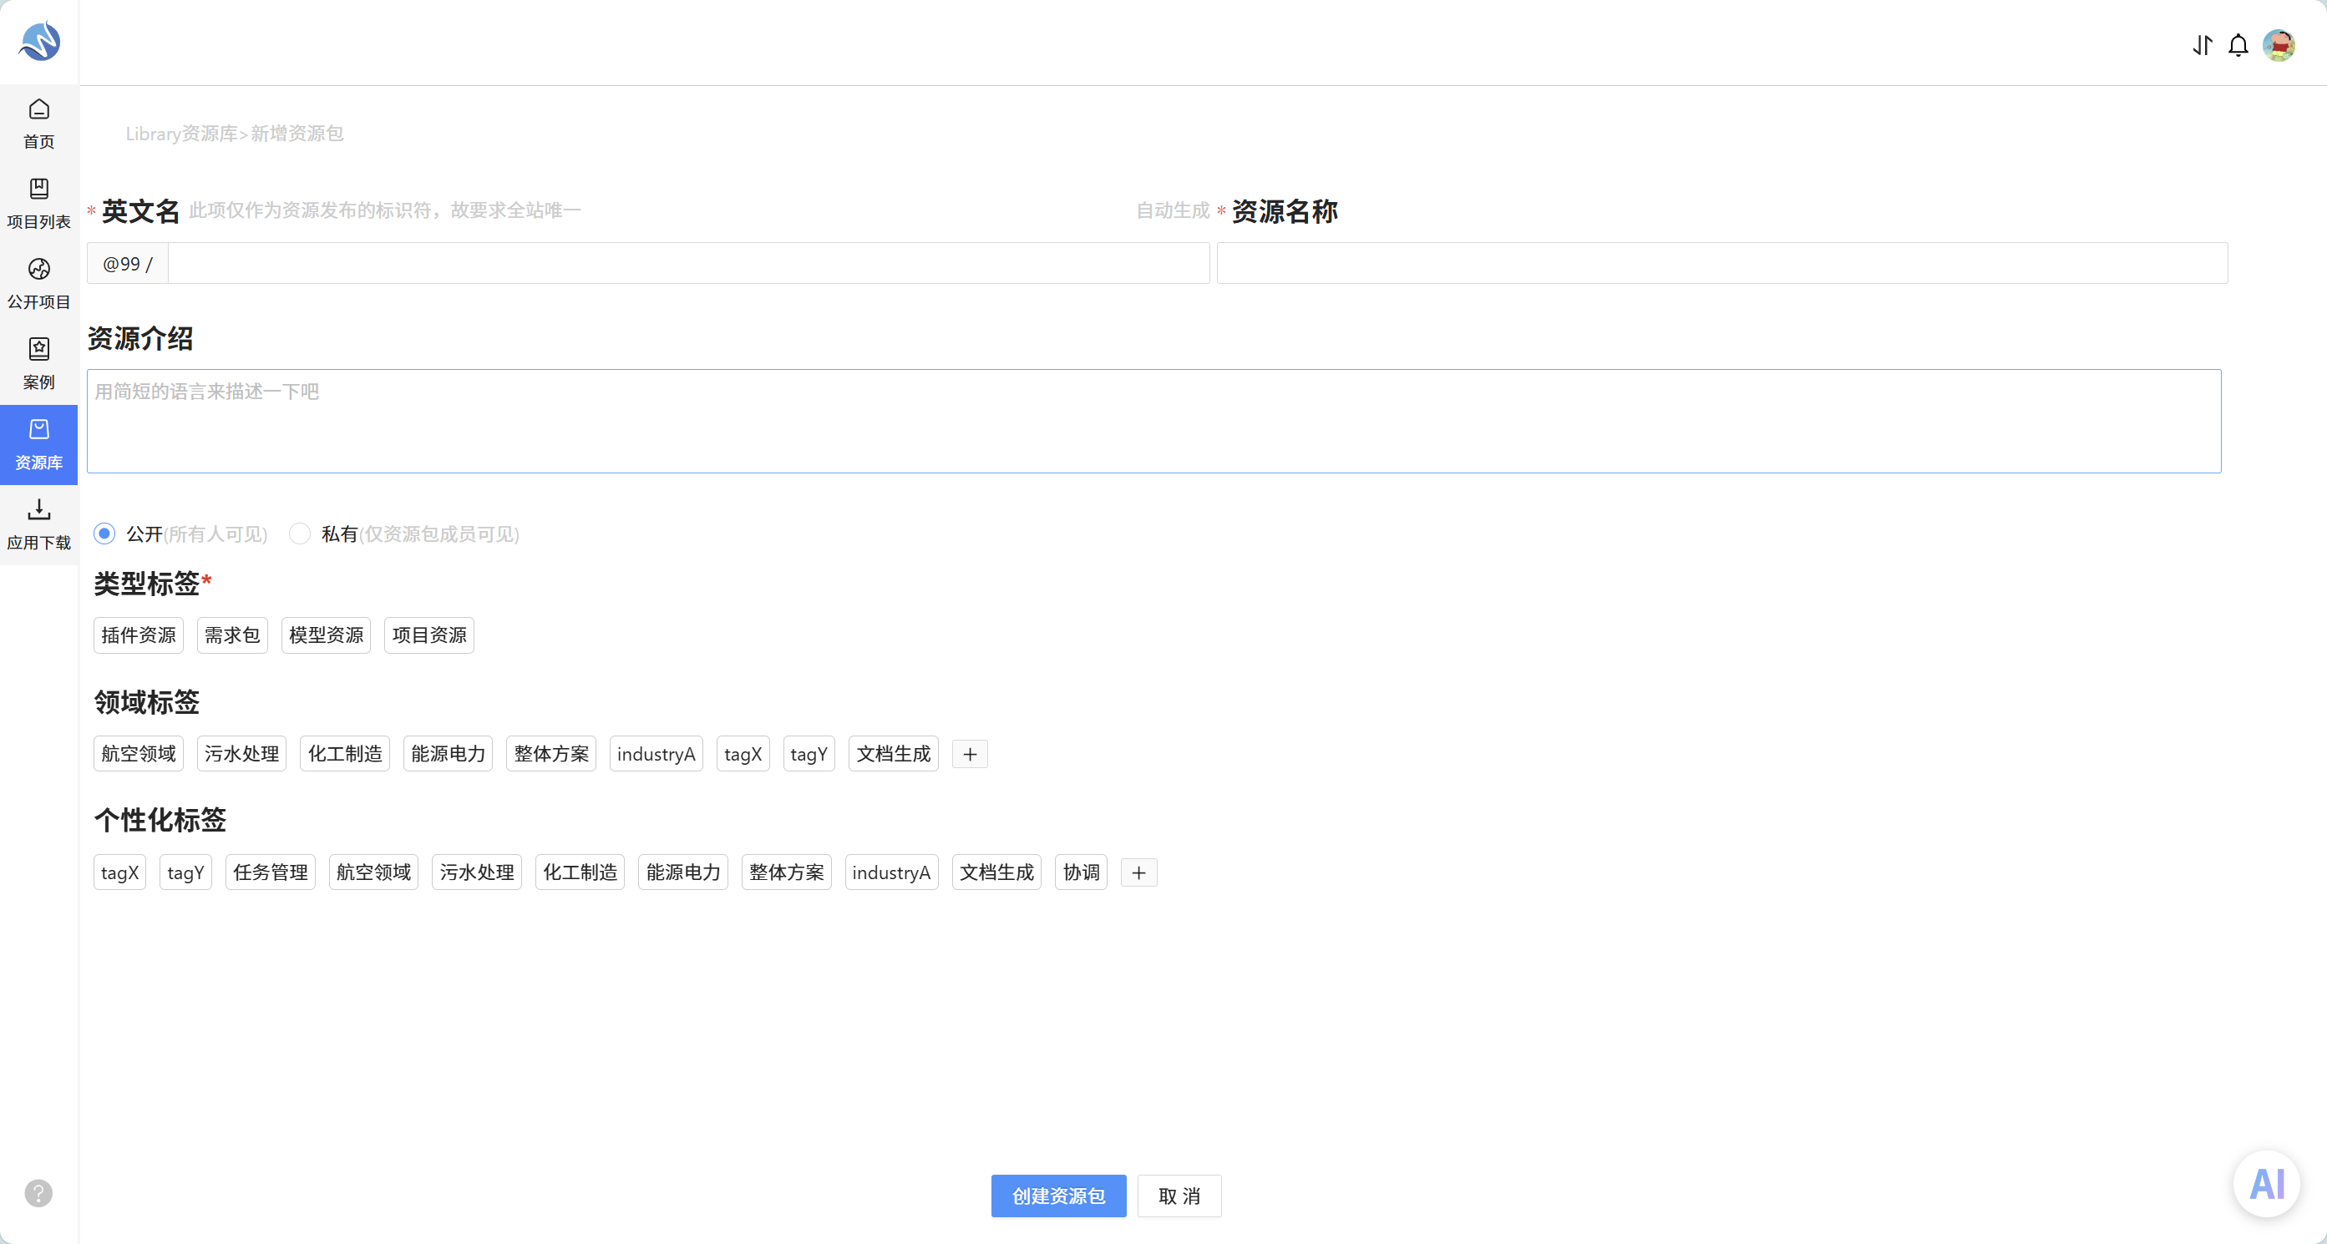Select 整体方案 under 领域标签

[551, 754]
